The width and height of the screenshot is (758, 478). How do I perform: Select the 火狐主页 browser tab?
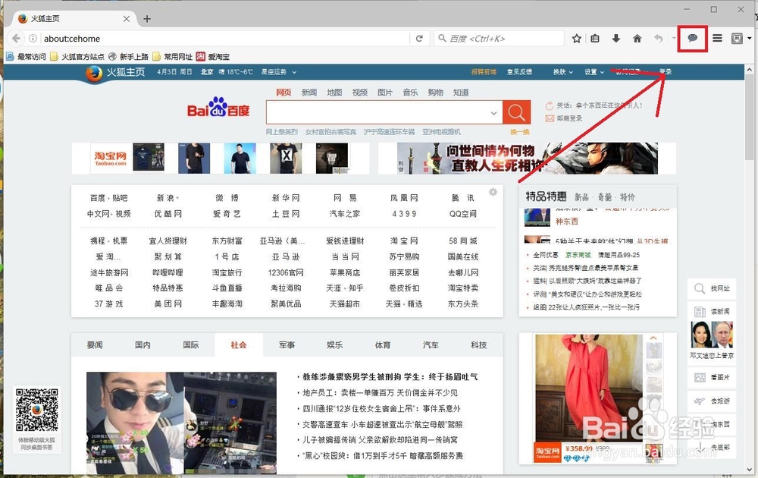(x=47, y=18)
